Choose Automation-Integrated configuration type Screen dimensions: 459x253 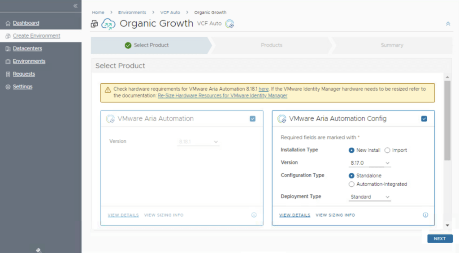(351, 184)
